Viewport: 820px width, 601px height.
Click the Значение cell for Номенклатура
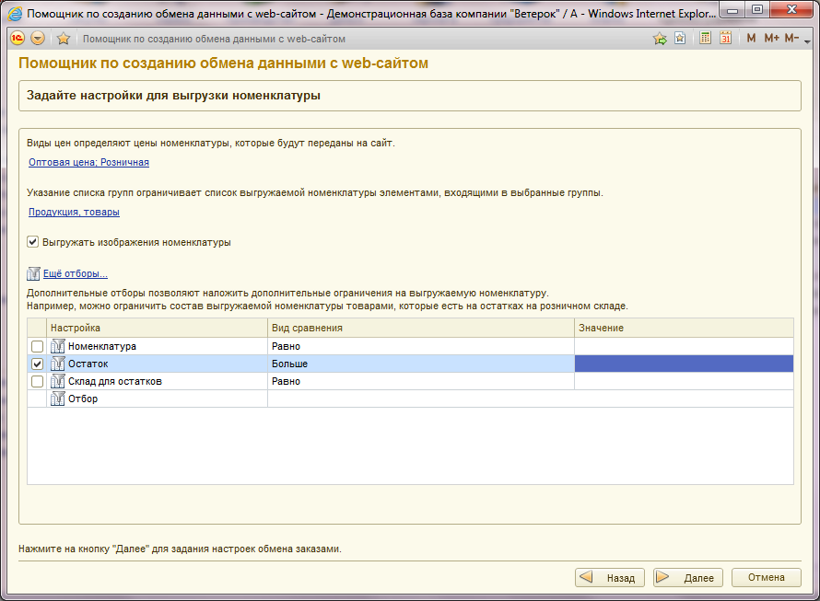pyautogui.click(x=684, y=346)
